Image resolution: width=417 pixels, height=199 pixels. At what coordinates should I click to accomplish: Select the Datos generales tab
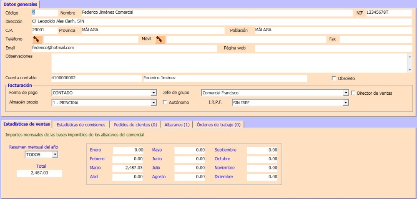[x=20, y=4]
